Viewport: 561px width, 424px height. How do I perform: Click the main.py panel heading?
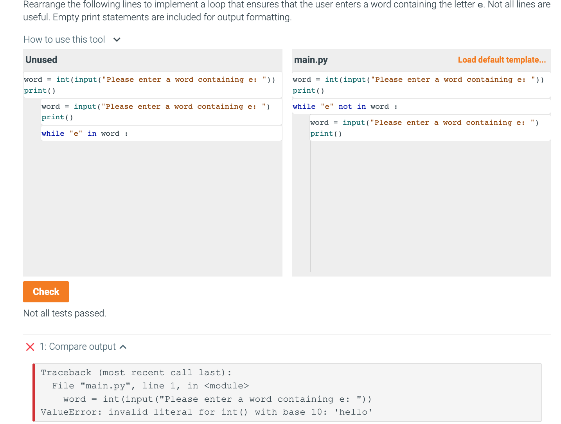[x=311, y=60]
